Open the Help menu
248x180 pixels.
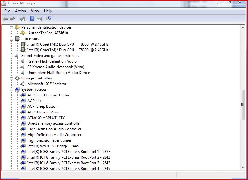click(48, 11)
